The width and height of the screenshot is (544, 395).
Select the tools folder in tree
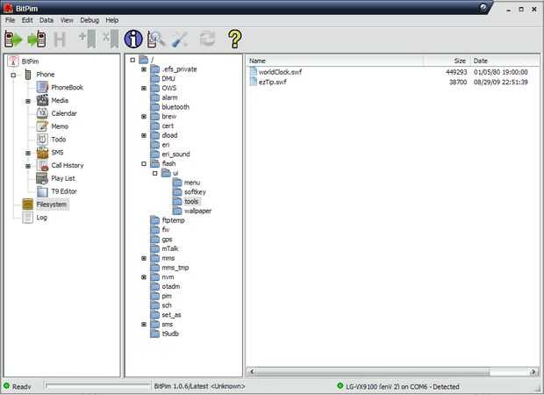(x=191, y=201)
